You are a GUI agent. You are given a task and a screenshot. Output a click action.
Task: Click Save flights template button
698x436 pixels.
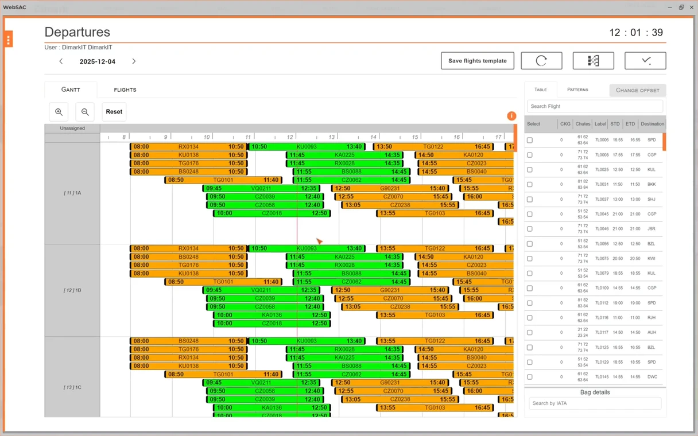477,61
